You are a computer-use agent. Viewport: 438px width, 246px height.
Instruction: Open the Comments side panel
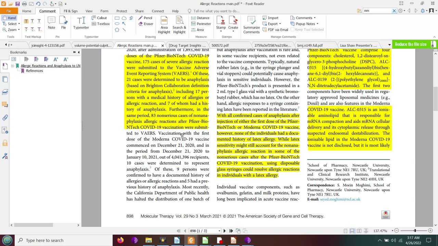(5, 105)
